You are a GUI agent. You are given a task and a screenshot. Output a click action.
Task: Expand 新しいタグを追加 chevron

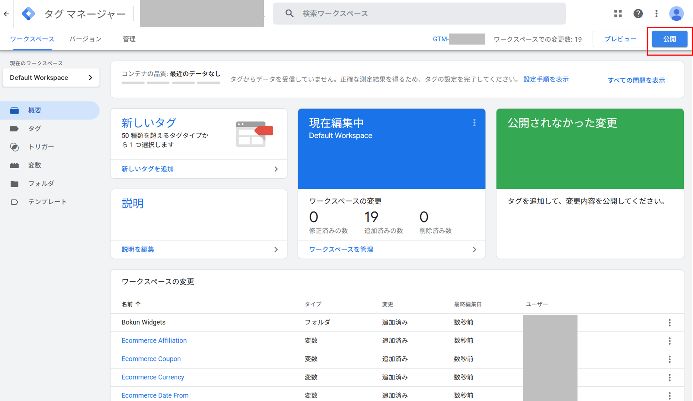[276, 169]
